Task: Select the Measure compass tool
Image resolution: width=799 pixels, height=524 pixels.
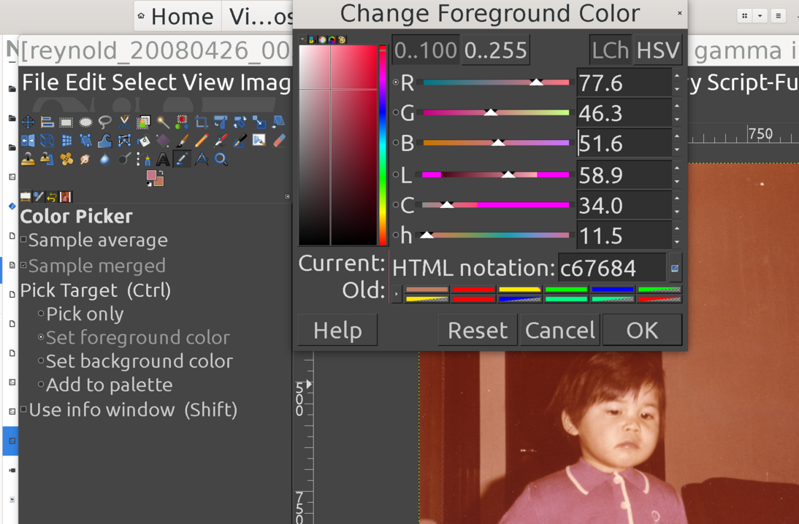Action: pyautogui.click(x=202, y=158)
